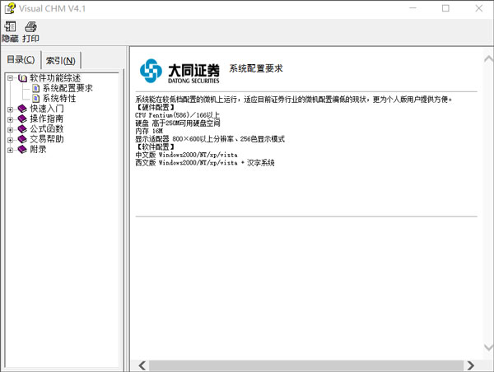The image size is (494, 372).
Task: Minimize the Visual CHM window
Action: coord(412,8)
